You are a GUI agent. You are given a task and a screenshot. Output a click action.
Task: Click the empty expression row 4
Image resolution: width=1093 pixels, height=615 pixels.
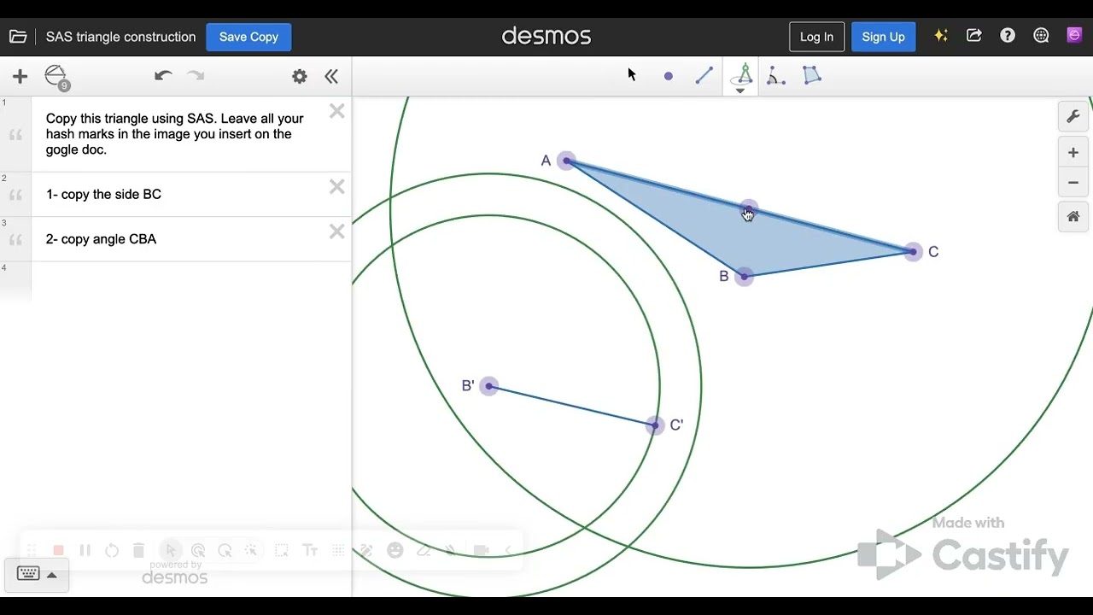click(175, 282)
